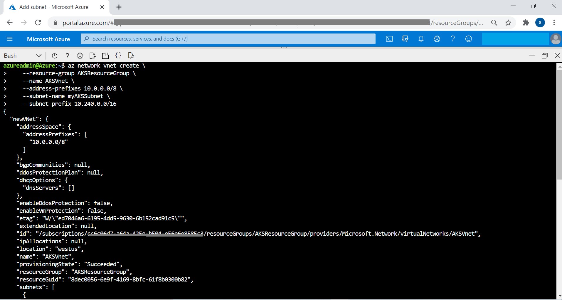Open Cloud Shell from Azure top bar
Screen dimensions: 562x300
389,39
